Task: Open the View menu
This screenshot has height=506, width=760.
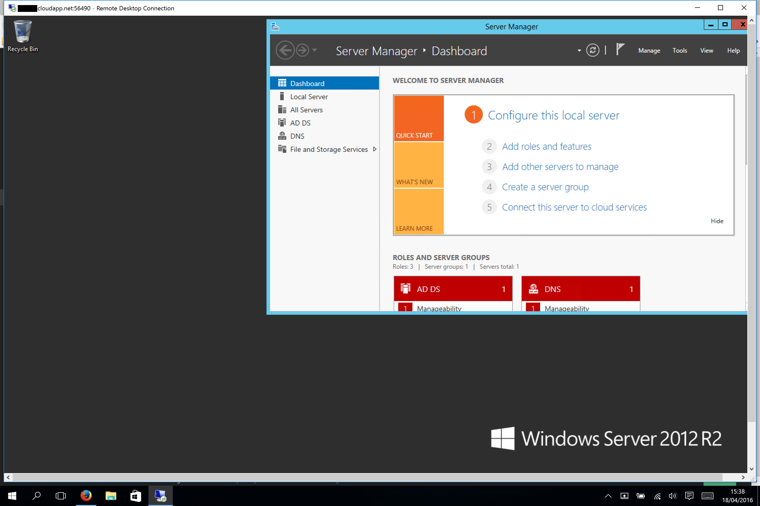Action: [x=706, y=51]
